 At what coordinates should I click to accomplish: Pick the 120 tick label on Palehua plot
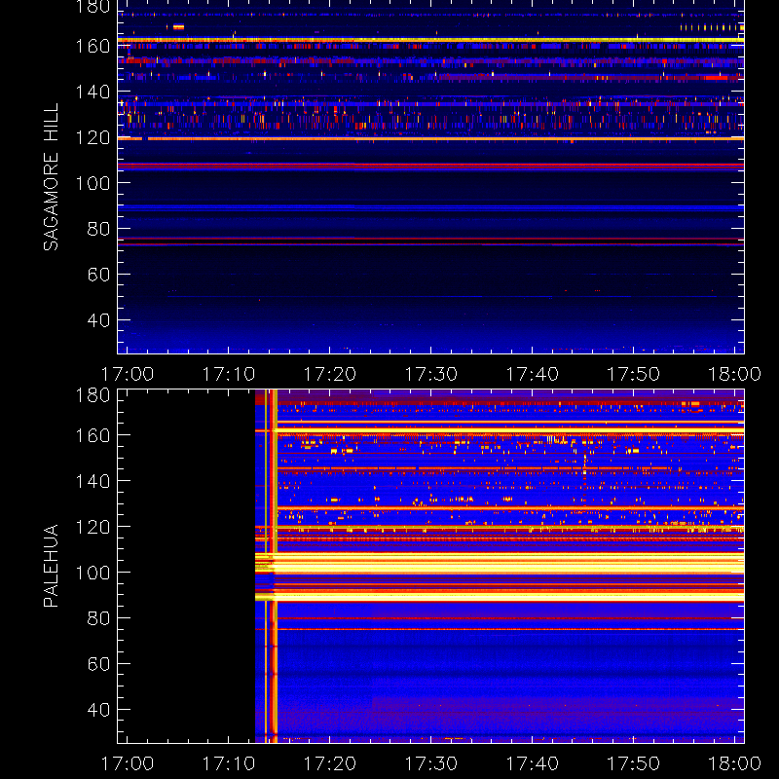coord(93,527)
